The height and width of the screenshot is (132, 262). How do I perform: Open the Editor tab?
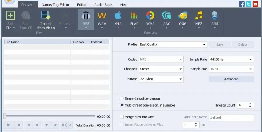(x=82, y=5)
